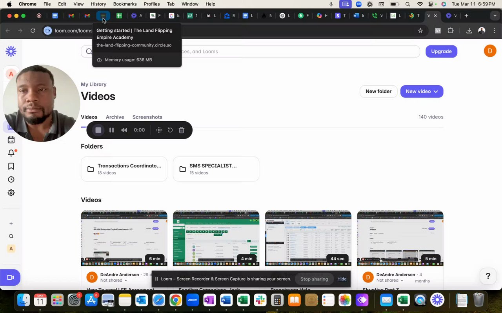The image size is (502, 313).
Task: Open the Profiles menu
Action: pos(152,4)
